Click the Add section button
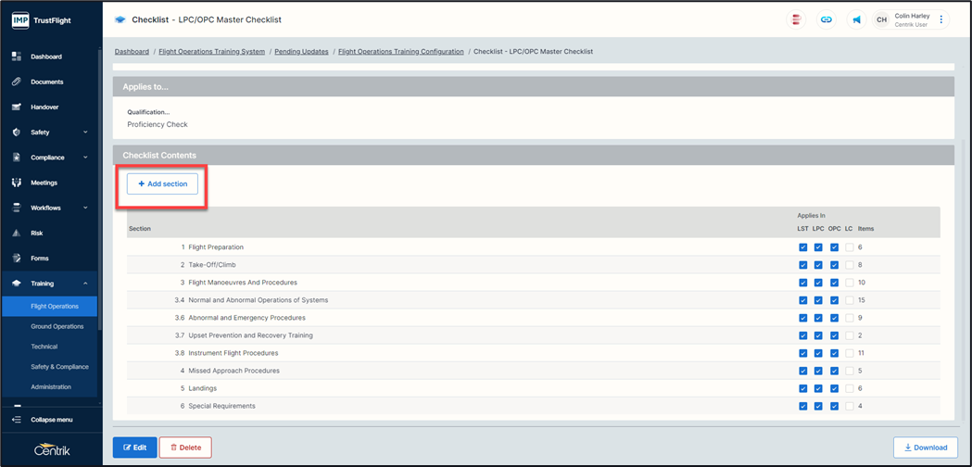972x467 pixels. 162,184
